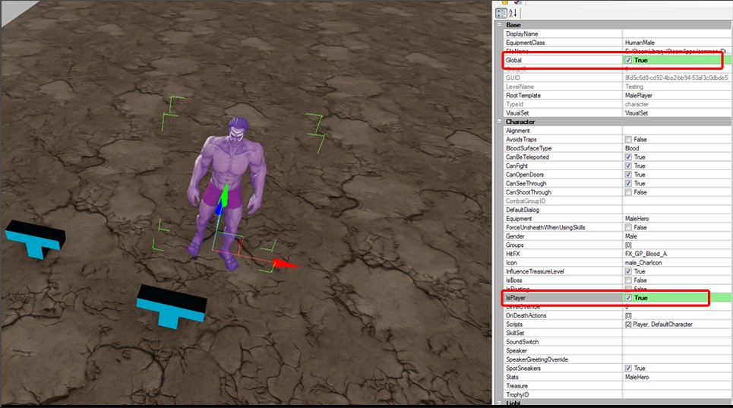Viewport: 733px width, 408px height.
Task: Select the LevelName property label
Action: coord(520,87)
